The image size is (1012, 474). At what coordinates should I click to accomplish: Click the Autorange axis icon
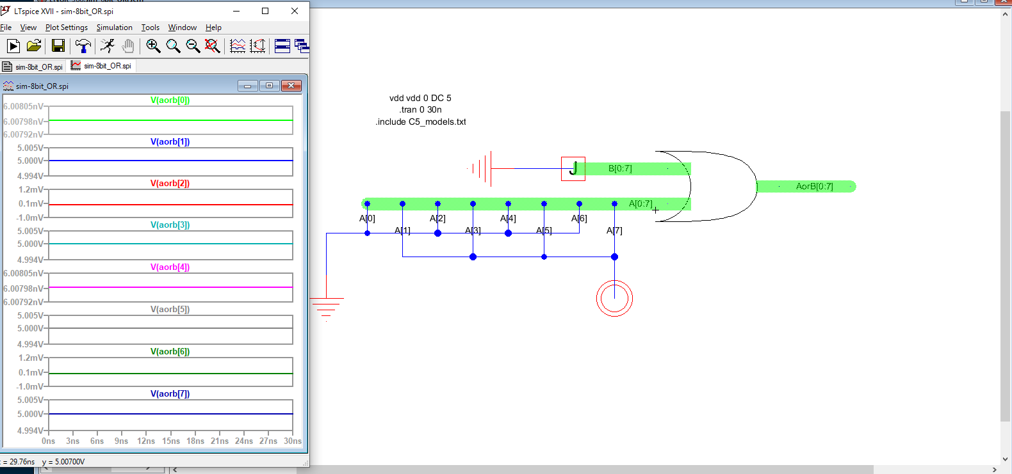click(257, 46)
